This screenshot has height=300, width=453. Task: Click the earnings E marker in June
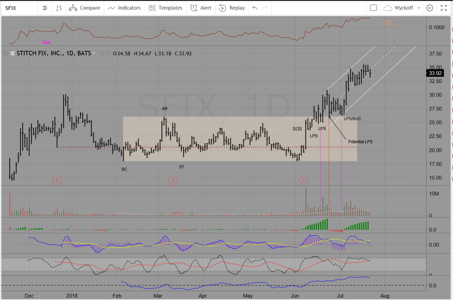point(304,180)
